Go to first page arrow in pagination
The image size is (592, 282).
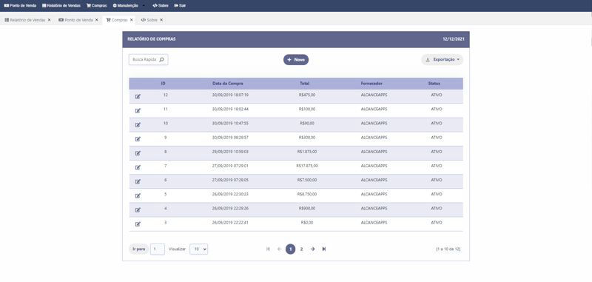click(x=268, y=249)
